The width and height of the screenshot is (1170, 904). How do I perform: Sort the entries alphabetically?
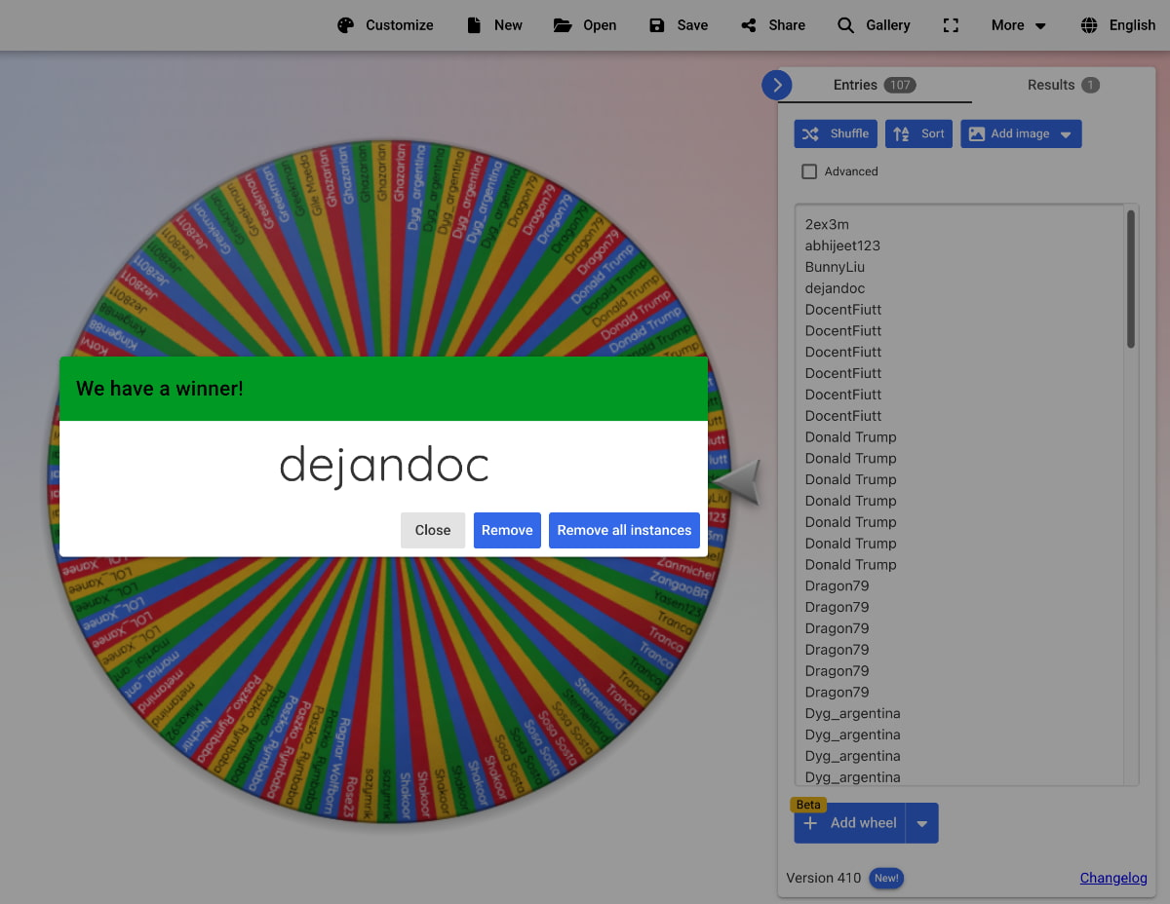click(918, 133)
